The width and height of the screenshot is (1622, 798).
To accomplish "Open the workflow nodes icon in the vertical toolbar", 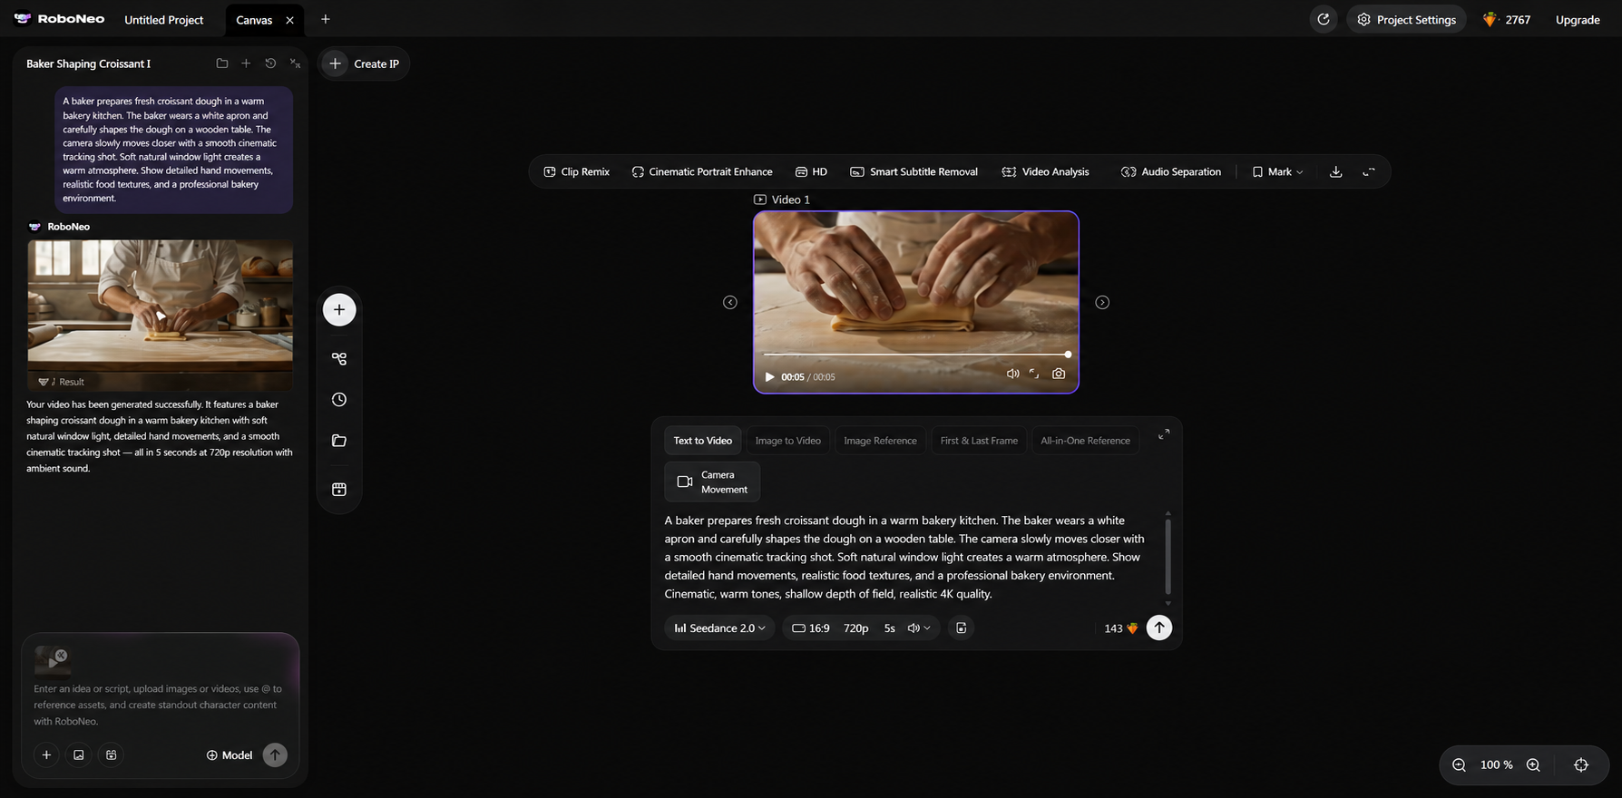I will pyautogui.click(x=339, y=359).
